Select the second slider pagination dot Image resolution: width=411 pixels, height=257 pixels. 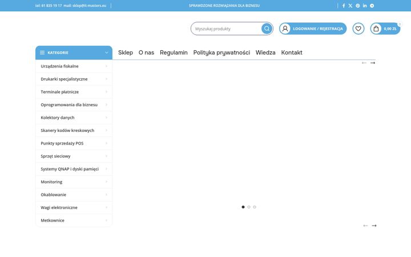coord(249,207)
